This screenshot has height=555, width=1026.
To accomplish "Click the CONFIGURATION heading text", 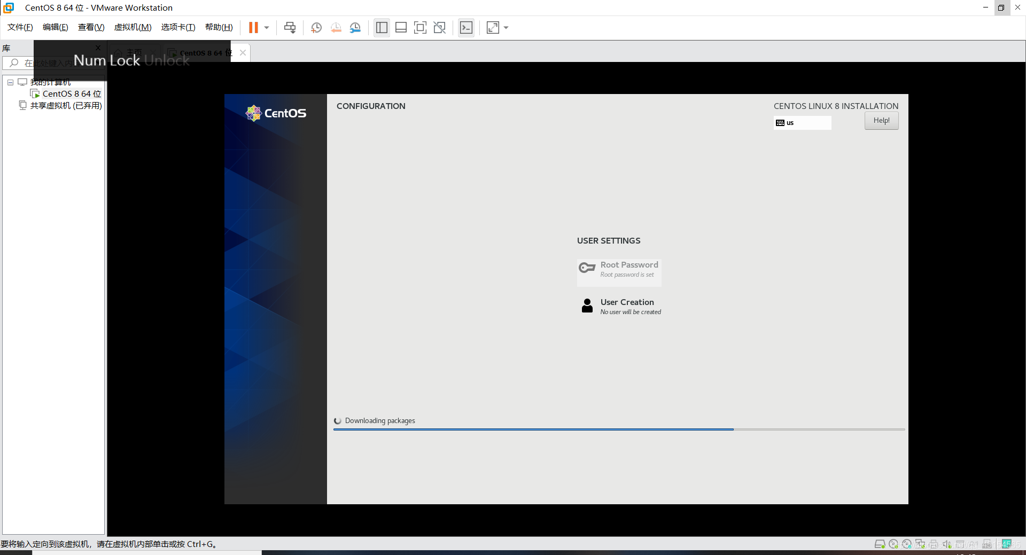I will [x=371, y=106].
